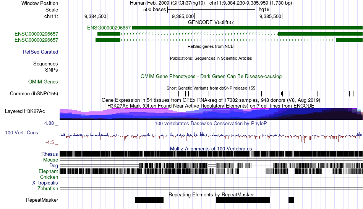The image size is (363, 209).
Task: Select the top ENSG00000296657 transcript bar
Action: pyautogui.click(x=247, y=28)
